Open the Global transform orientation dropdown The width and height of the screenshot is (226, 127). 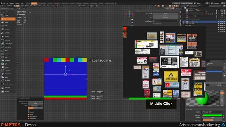[83, 6]
